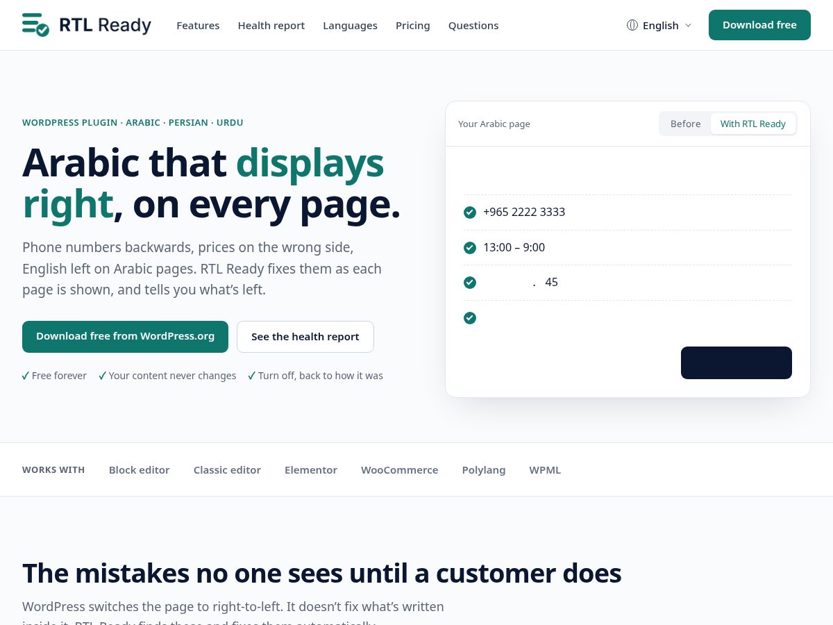
Task: Click the check icon in the row ending in 45
Action: tap(470, 283)
